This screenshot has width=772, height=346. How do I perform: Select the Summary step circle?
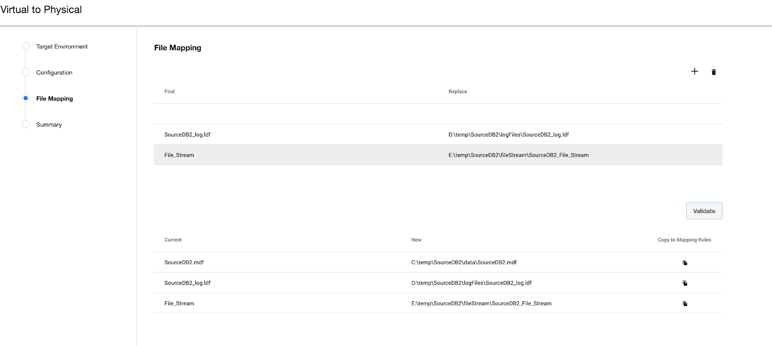click(26, 124)
